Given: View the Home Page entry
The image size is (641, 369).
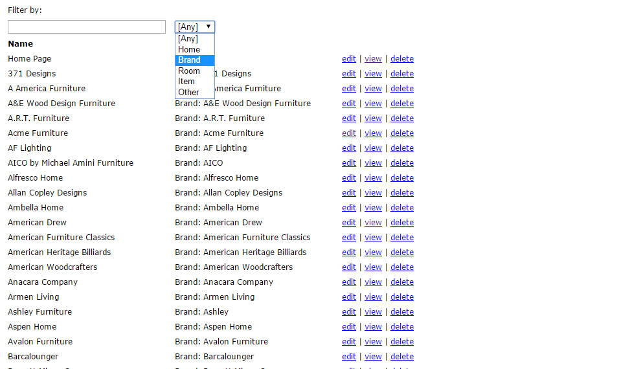Looking at the screenshot, I should [373, 59].
